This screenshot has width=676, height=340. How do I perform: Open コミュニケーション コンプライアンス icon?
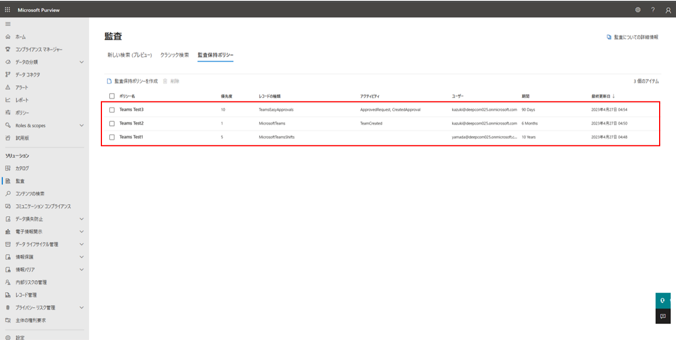click(x=8, y=207)
